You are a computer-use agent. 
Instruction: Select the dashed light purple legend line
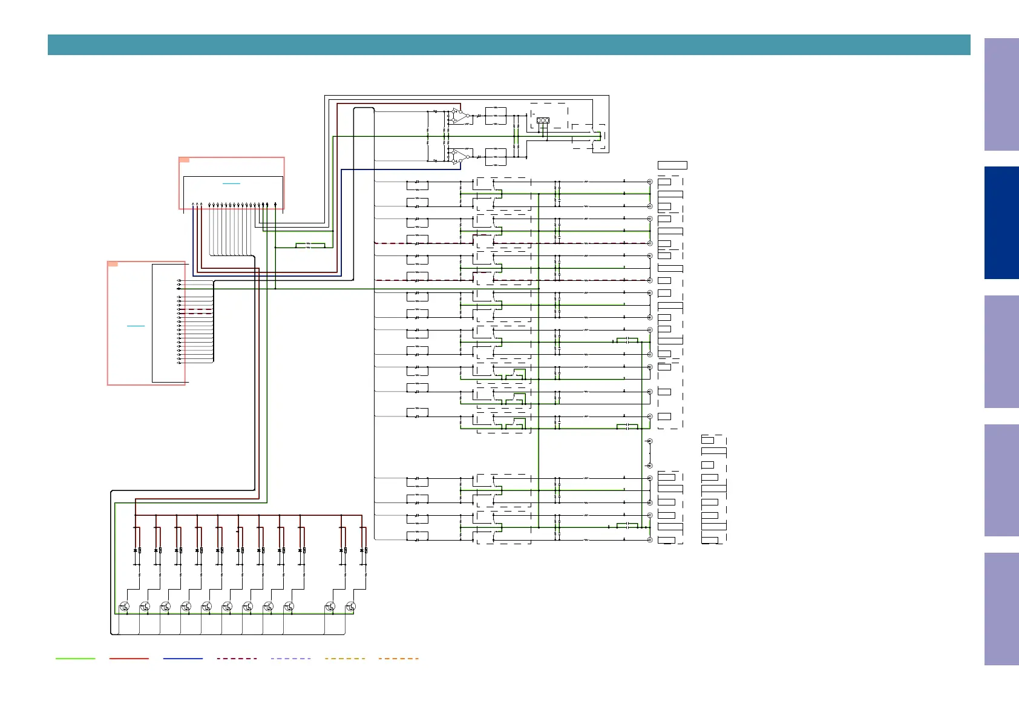point(290,658)
